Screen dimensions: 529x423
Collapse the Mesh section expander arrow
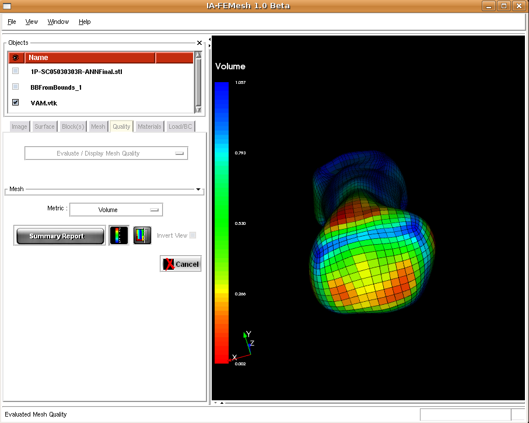(x=198, y=189)
